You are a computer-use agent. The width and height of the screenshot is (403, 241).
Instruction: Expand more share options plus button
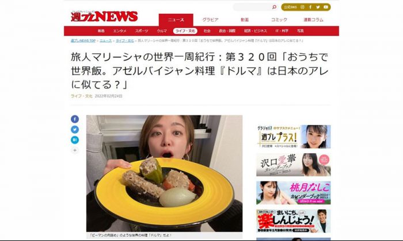(x=75, y=150)
